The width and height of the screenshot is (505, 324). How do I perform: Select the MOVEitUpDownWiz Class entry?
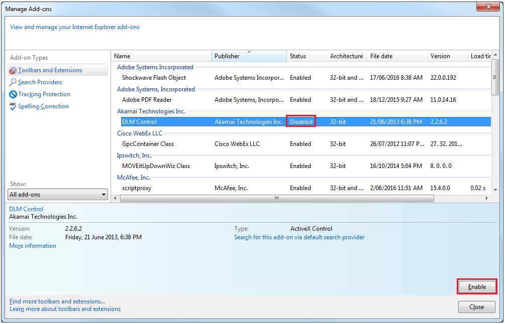(x=156, y=166)
